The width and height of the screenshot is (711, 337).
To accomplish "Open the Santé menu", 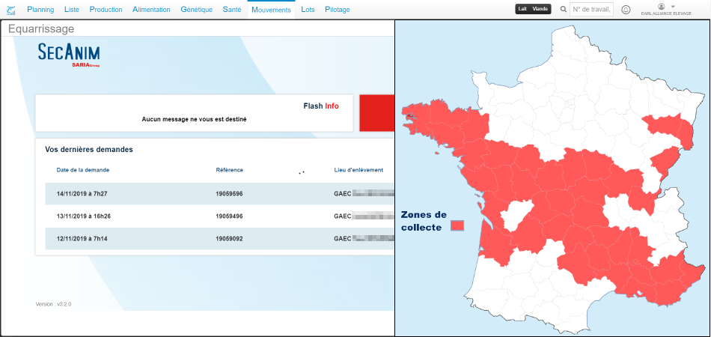I will pos(232,10).
